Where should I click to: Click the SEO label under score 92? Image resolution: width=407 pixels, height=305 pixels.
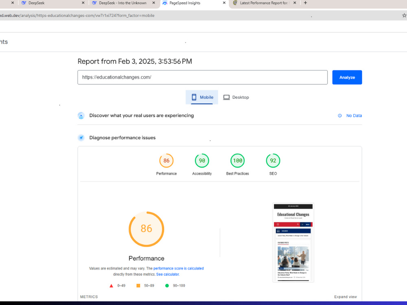273,174
